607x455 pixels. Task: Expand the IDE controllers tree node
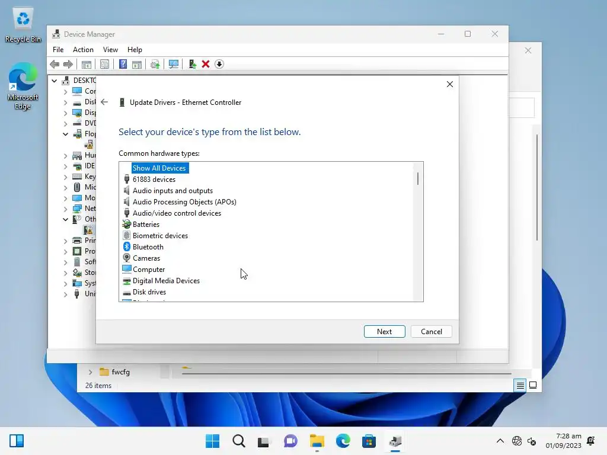[65, 166]
